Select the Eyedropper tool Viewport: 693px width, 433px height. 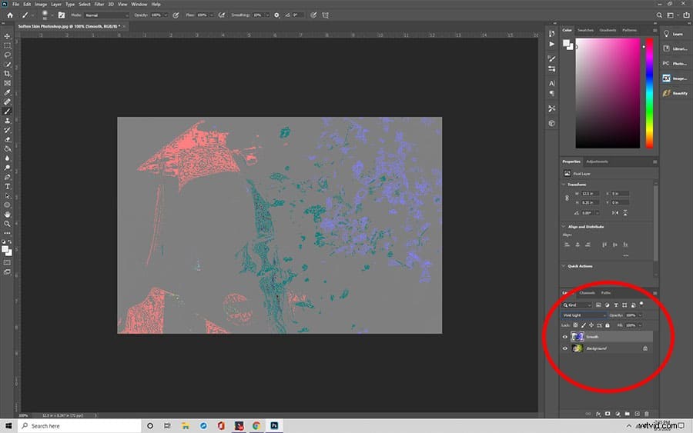coord(7,92)
